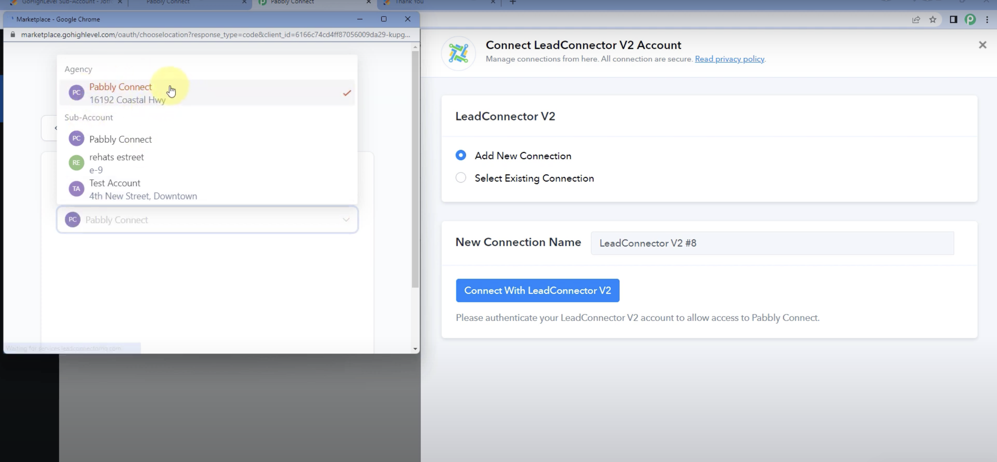The height and width of the screenshot is (462, 997).
Task: Choose the Pabbly Connect sub-account option
Action: coord(207,139)
